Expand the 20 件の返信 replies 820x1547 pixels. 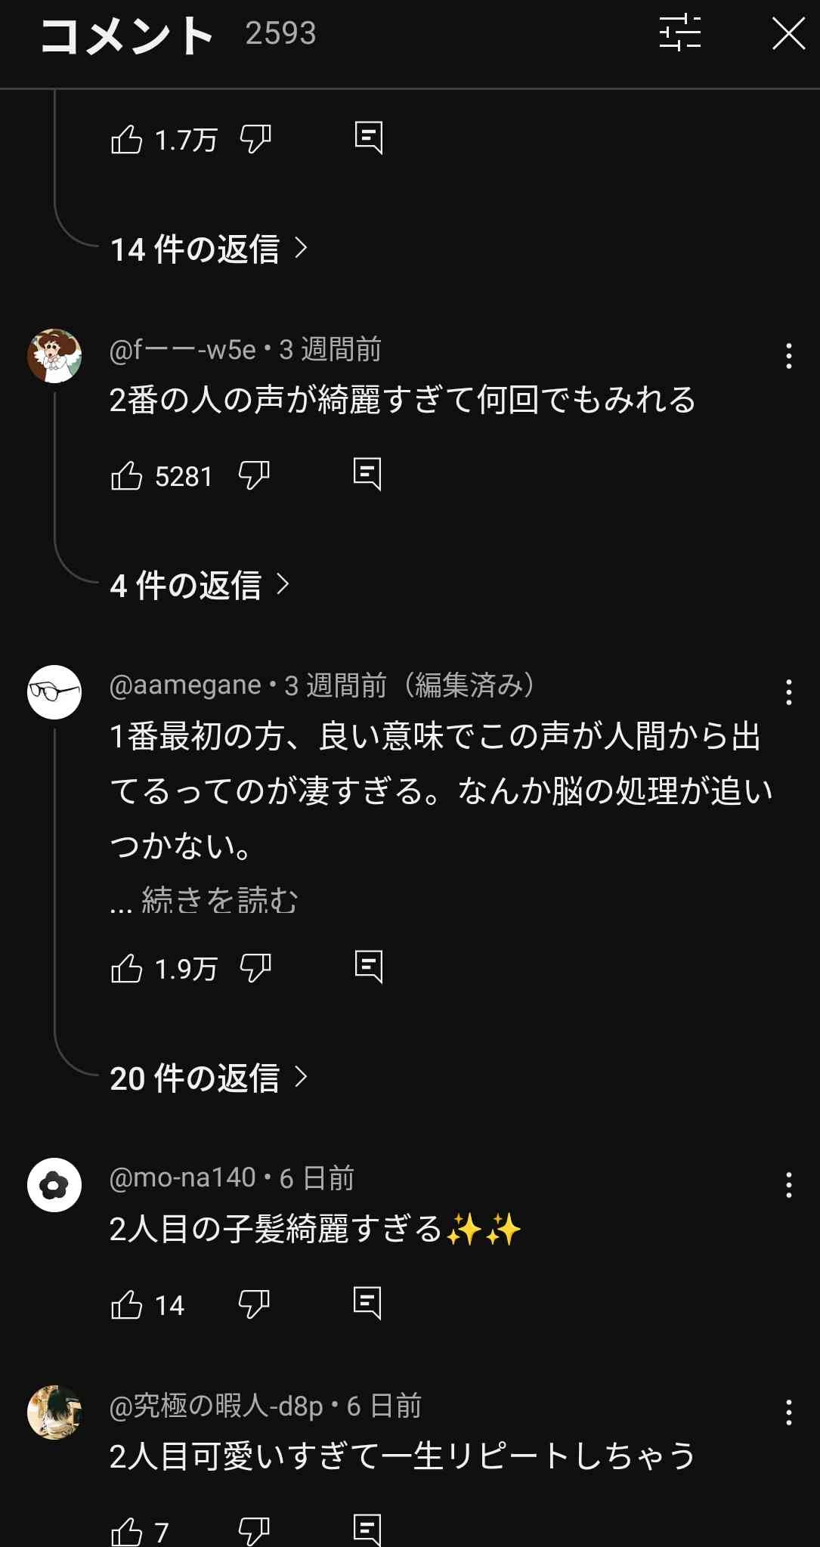pyautogui.click(x=208, y=1078)
